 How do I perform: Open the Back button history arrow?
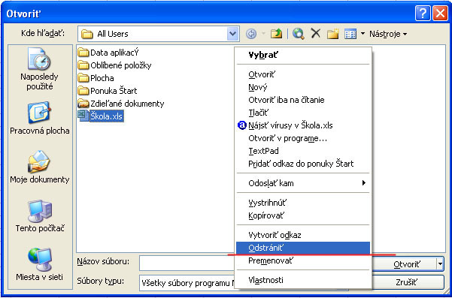pyautogui.click(x=263, y=34)
